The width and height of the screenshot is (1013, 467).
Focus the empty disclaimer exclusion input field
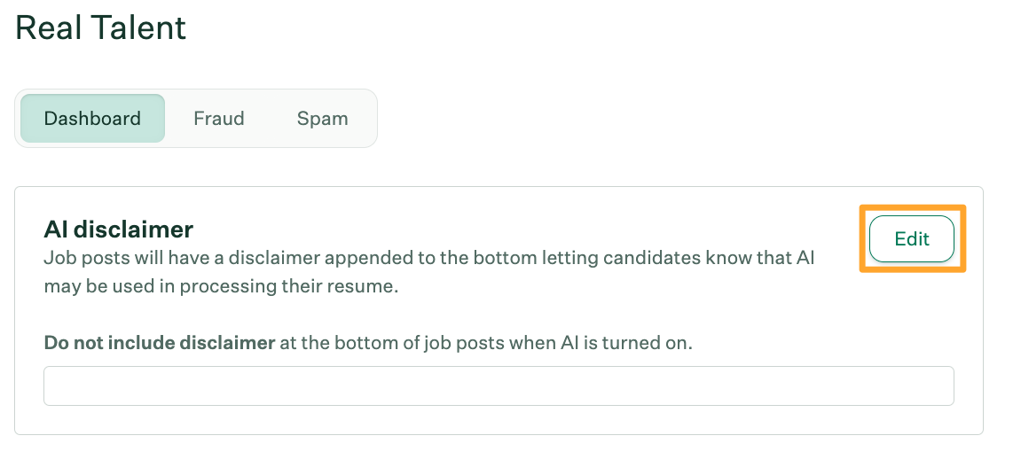point(499,386)
